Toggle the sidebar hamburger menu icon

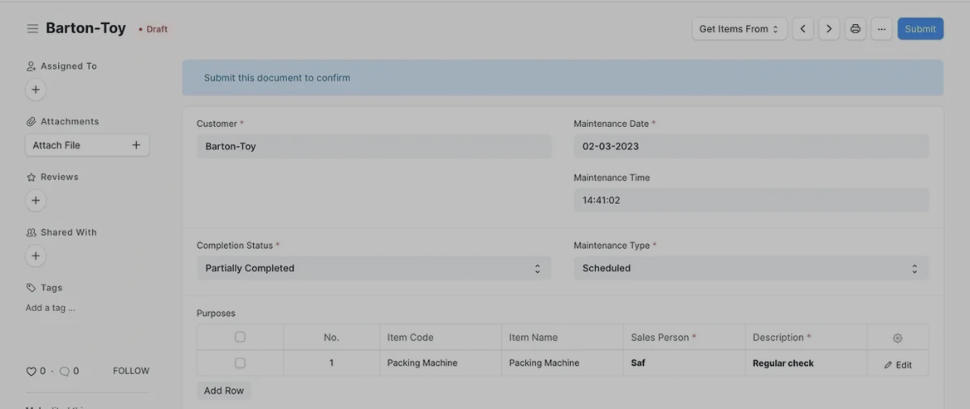click(x=32, y=29)
